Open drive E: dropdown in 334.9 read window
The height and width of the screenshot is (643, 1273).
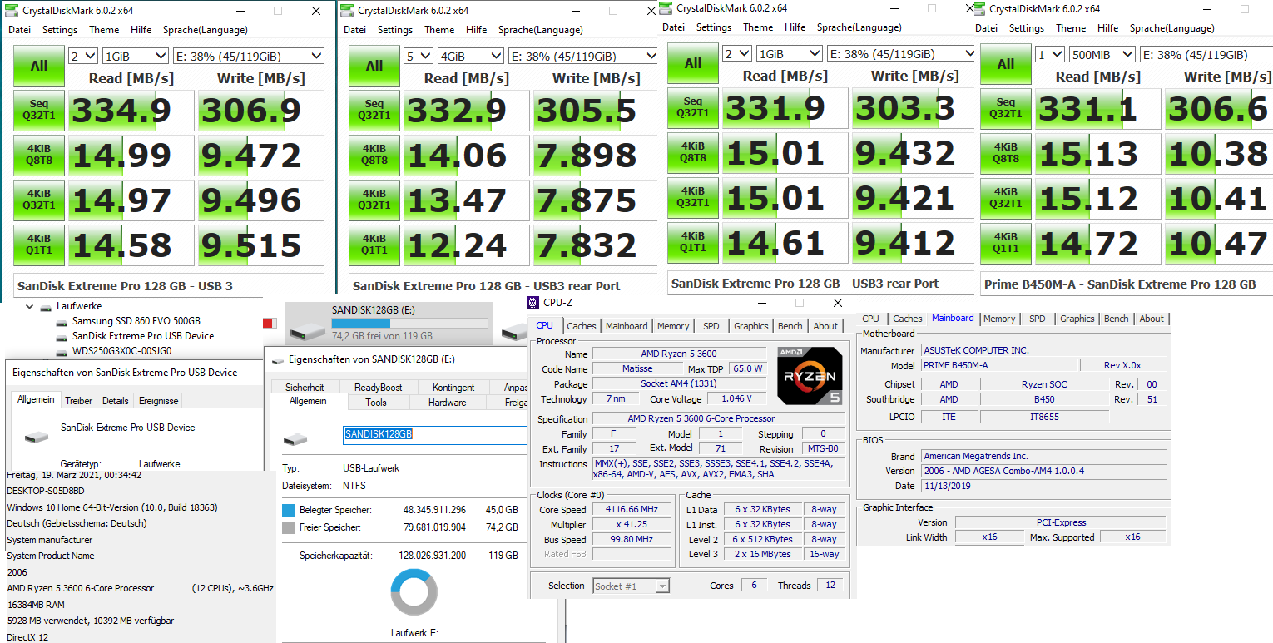point(248,57)
